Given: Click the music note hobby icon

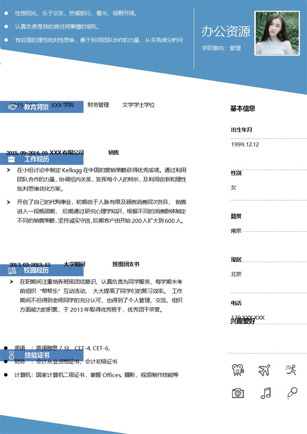Looking at the screenshot, I should [266, 393].
